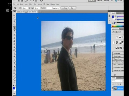Select the History Brush tool
129x96 pixels.
(x=14, y=44)
